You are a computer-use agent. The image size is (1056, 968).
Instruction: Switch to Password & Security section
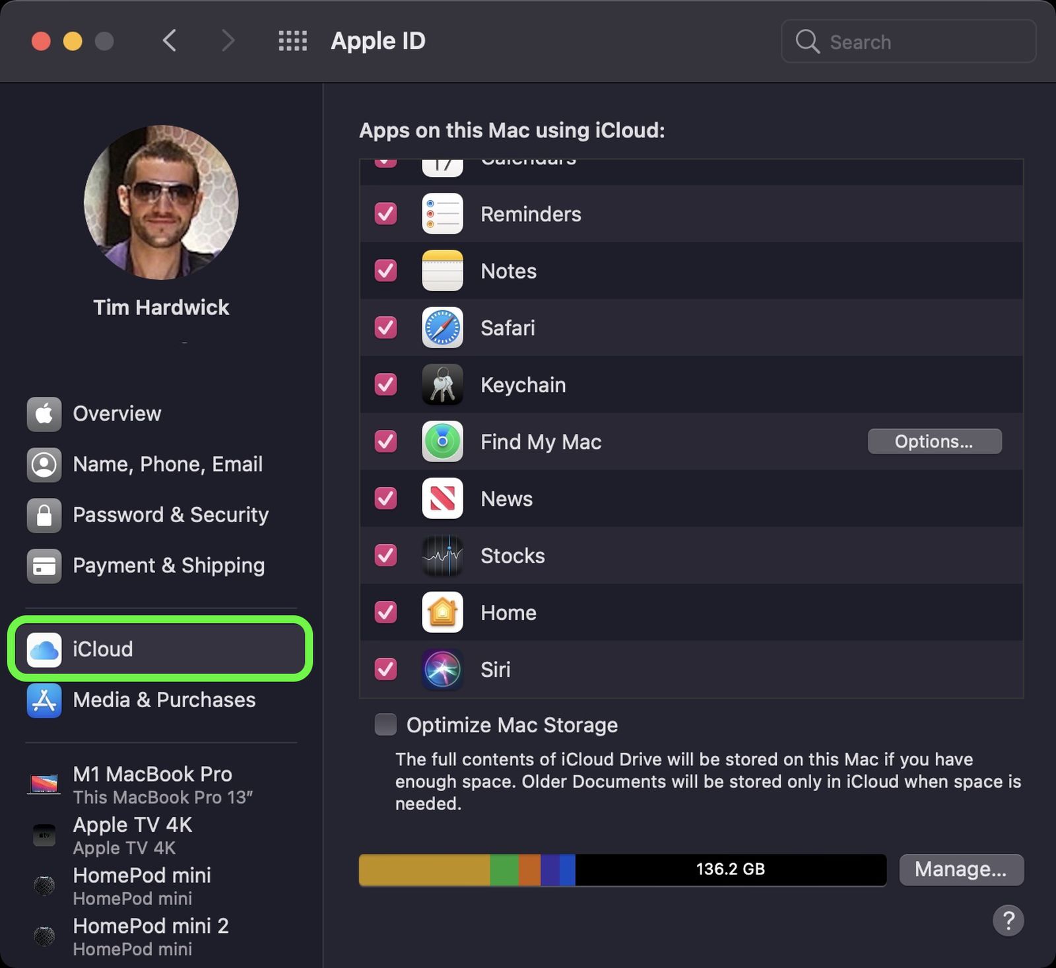[170, 514]
